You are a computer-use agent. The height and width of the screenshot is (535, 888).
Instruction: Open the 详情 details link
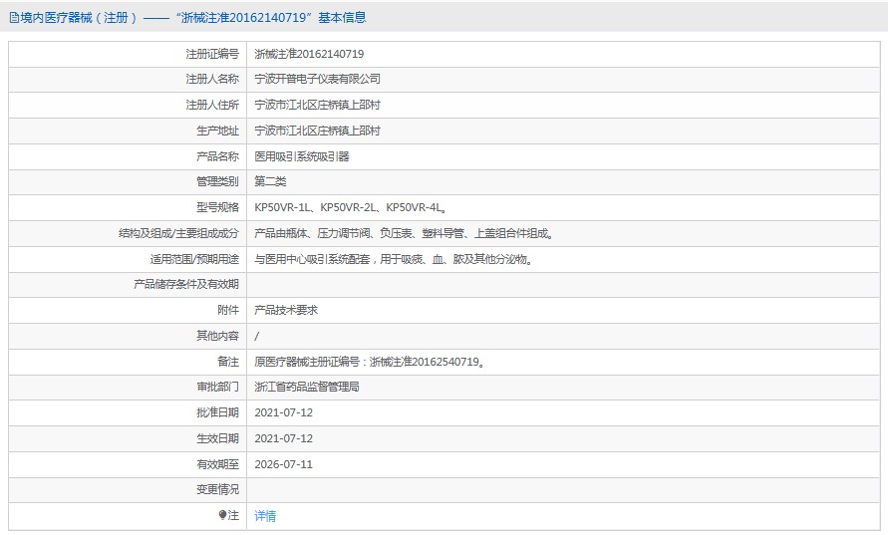(x=265, y=516)
